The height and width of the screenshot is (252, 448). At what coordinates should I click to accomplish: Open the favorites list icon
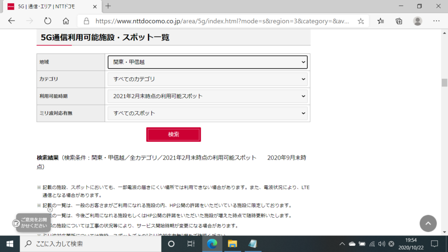(381, 21)
